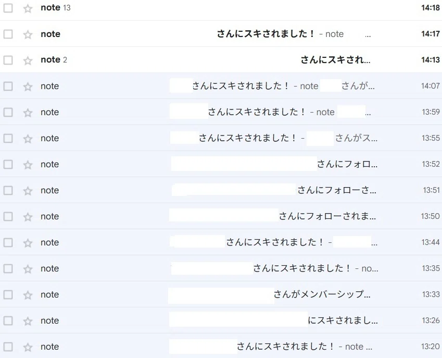
Task: Star the note email from 13:20
Action: [28, 347]
